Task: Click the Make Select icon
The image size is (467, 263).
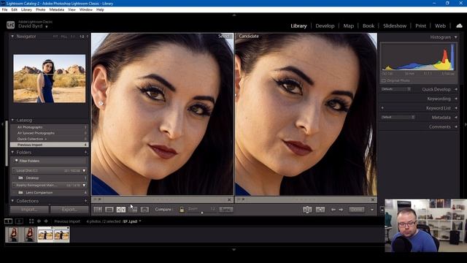Action: (320, 210)
